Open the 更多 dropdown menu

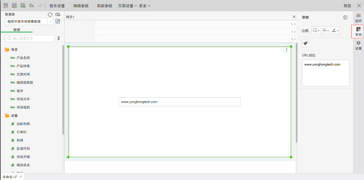144,6
